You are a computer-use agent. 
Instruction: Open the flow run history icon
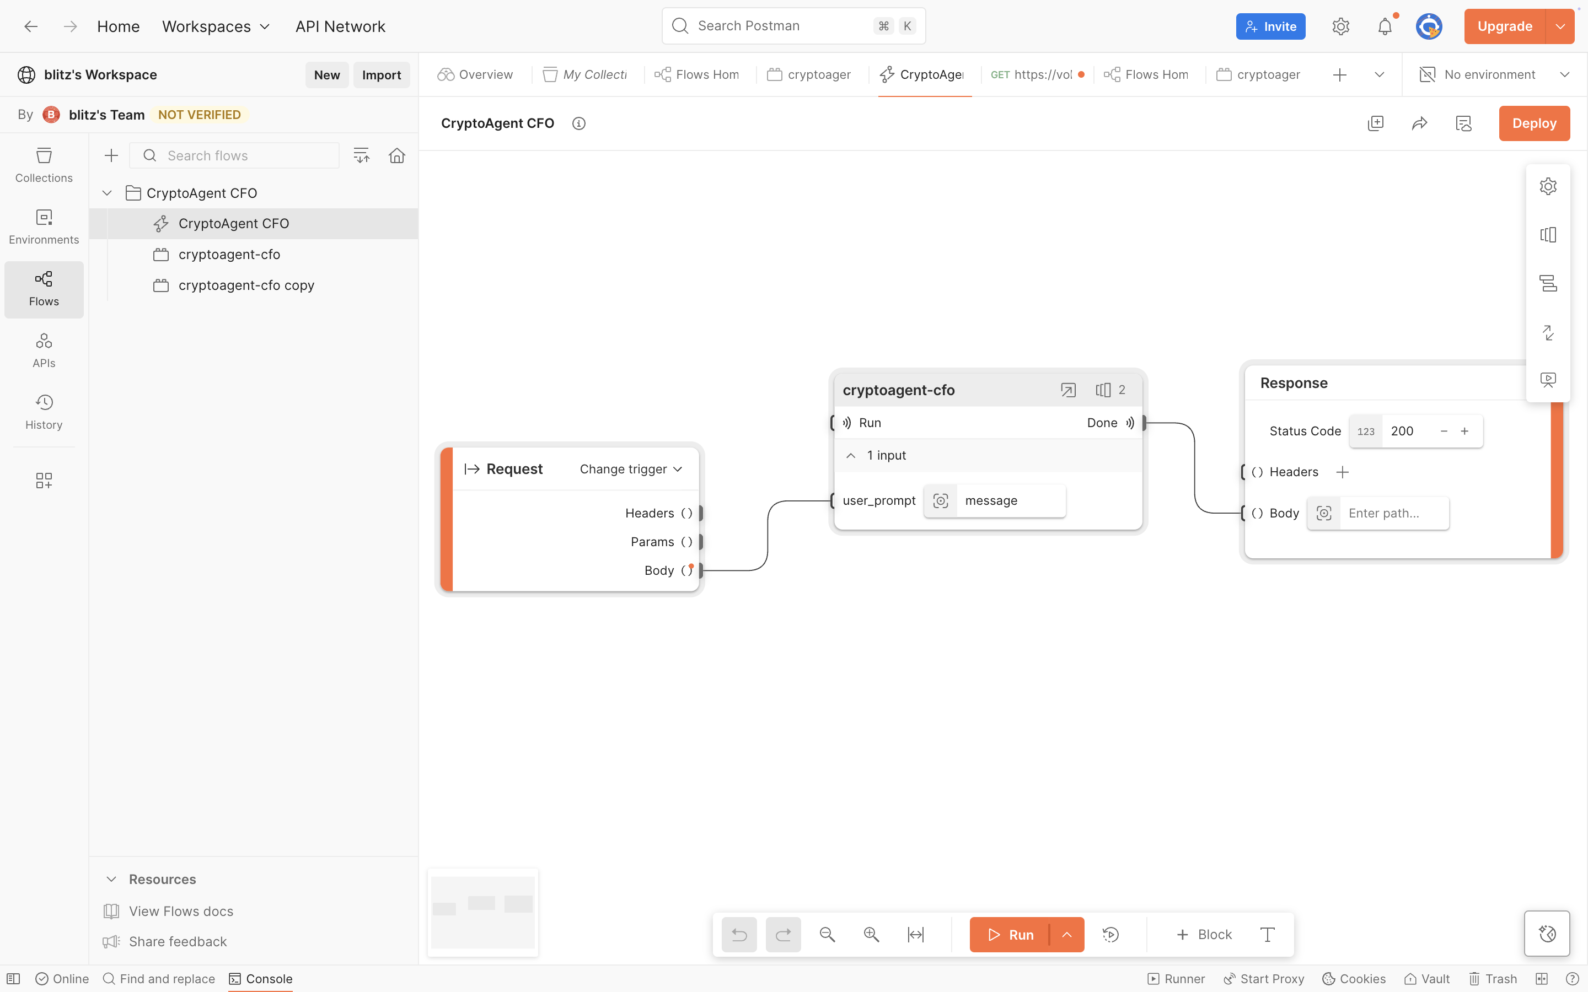pyautogui.click(x=1110, y=934)
